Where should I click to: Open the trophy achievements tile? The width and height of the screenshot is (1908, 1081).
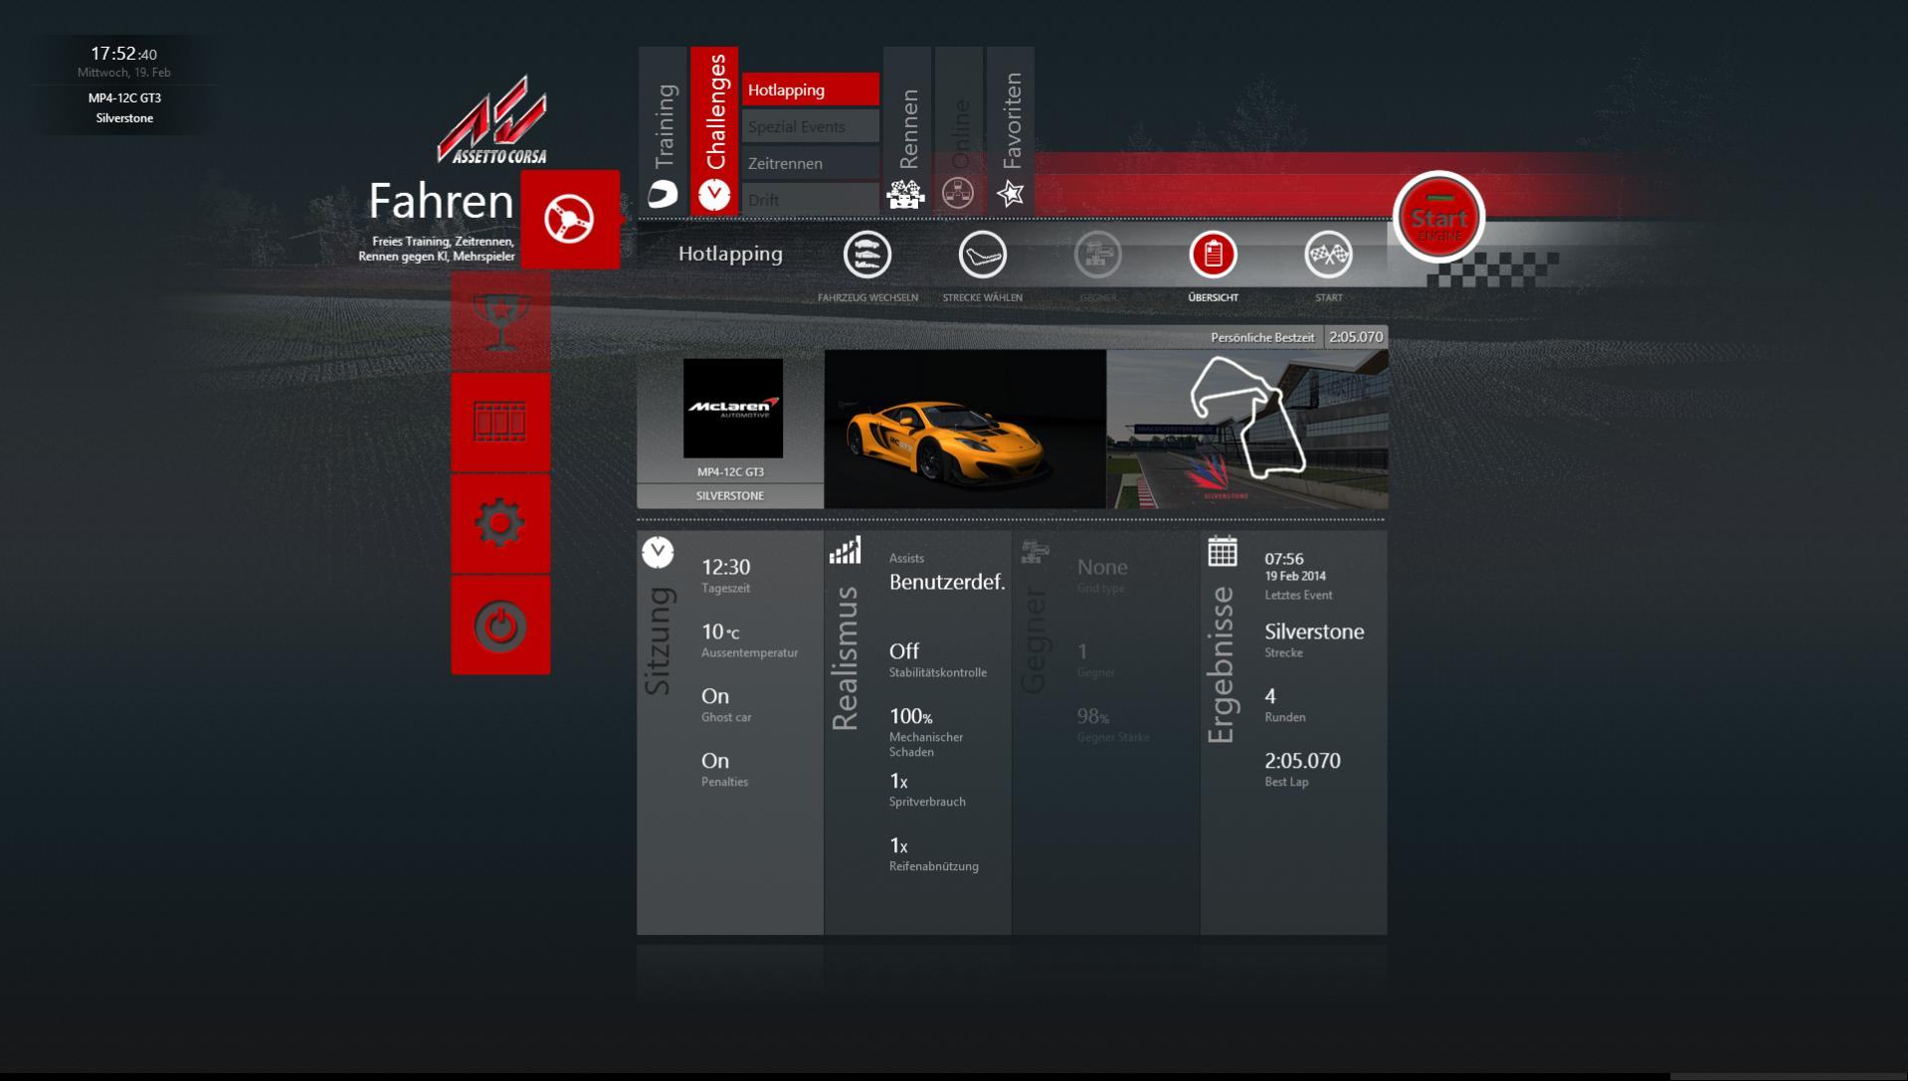tap(500, 320)
